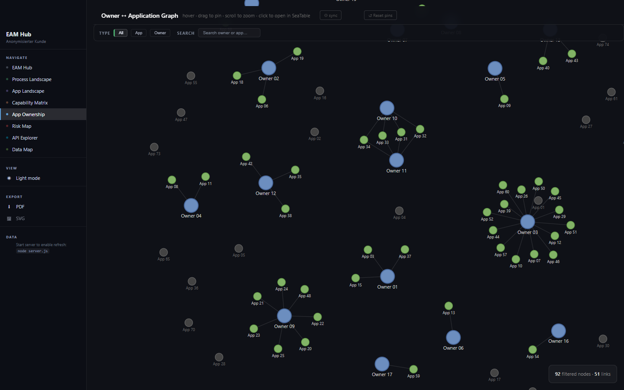Screen dimensions: 624x390
Task: Open the Owner 09 node
Action: click(x=284, y=316)
